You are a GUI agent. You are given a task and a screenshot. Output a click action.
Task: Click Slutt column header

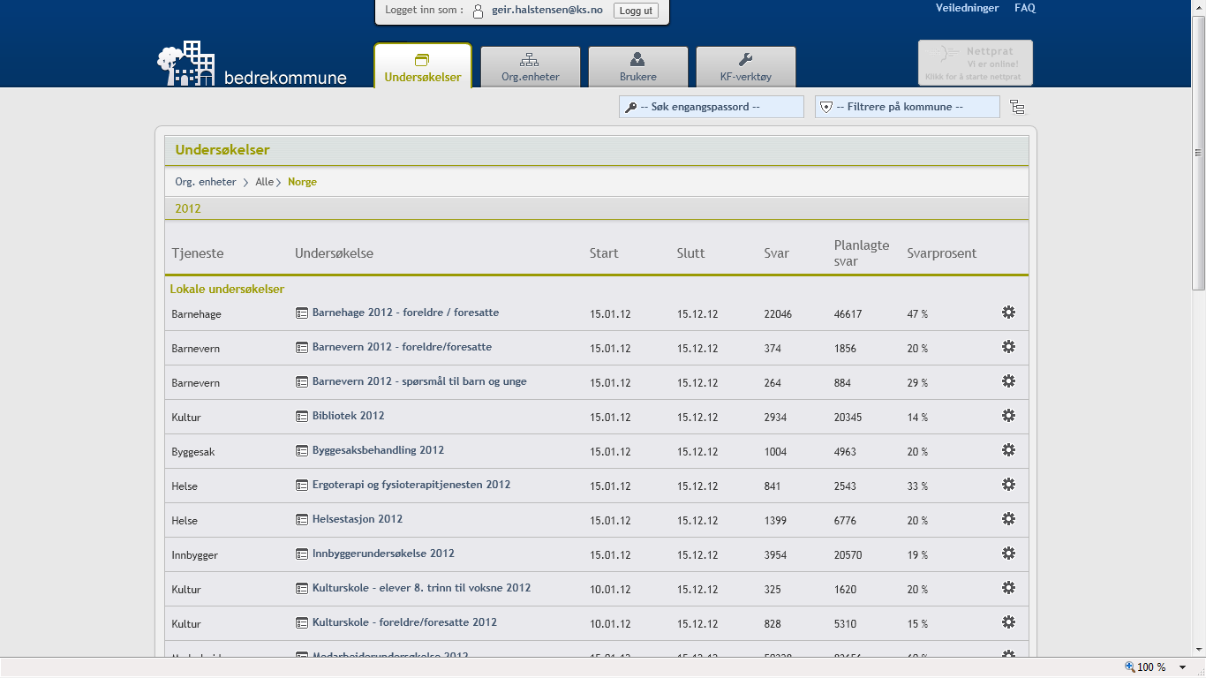coord(690,253)
